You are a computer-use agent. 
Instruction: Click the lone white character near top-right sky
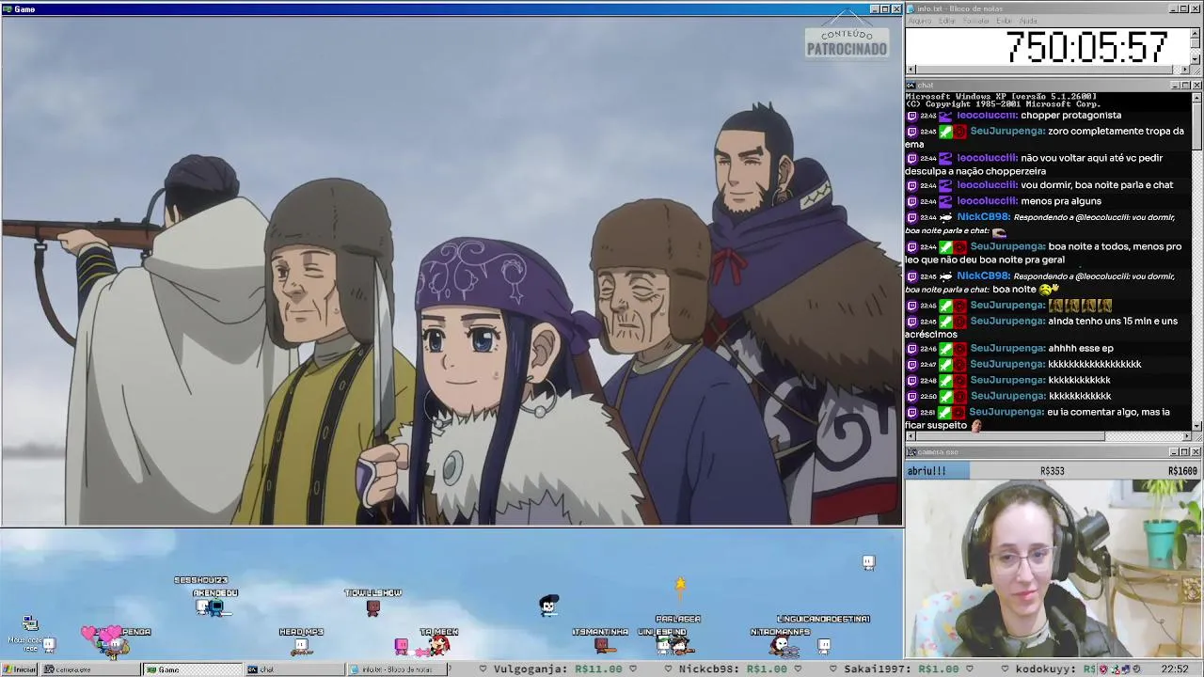(868, 562)
